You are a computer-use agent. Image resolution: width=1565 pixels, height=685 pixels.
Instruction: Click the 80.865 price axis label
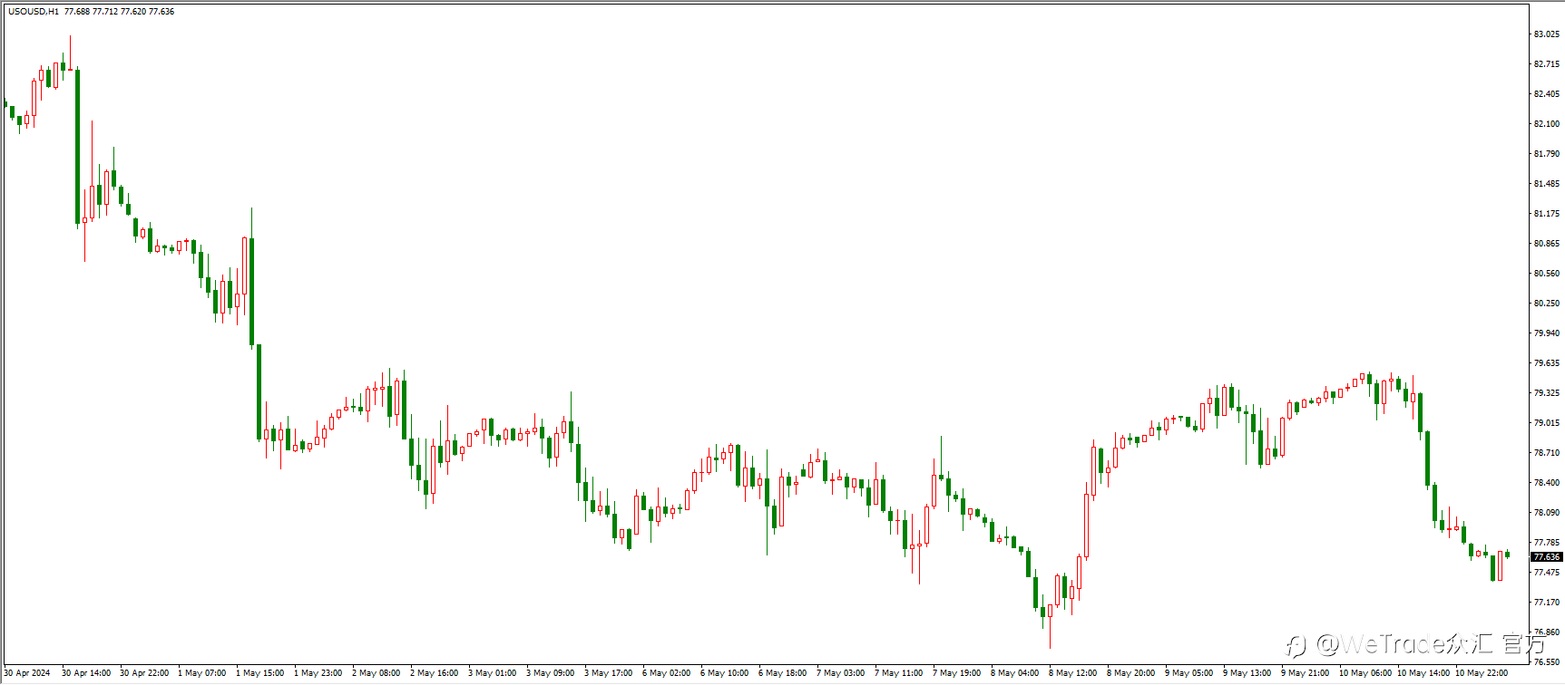point(1547,244)
